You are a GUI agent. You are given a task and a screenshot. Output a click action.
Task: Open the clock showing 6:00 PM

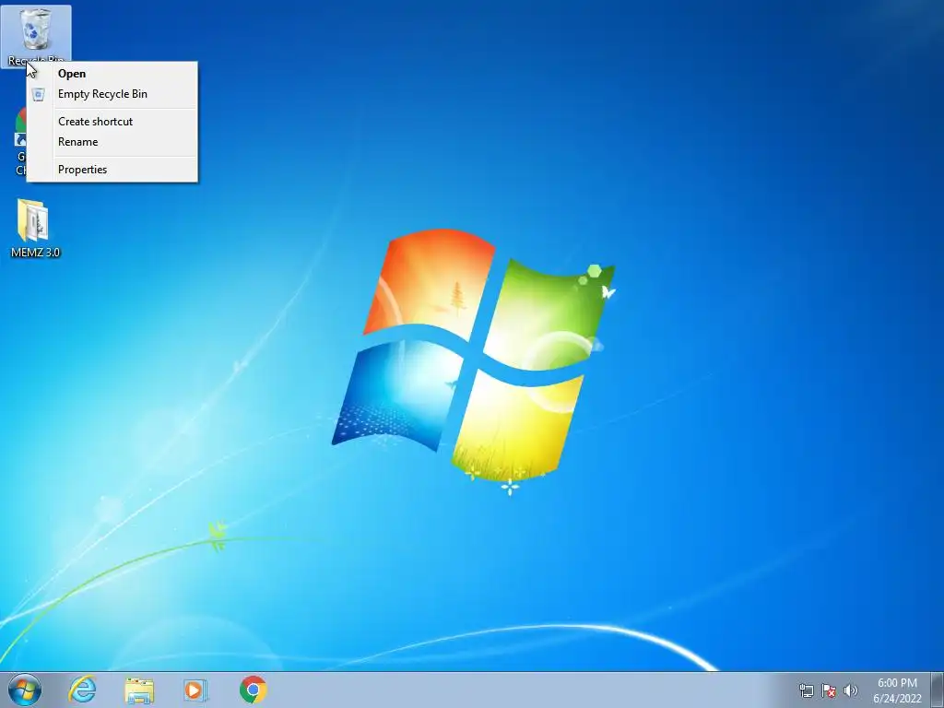897,690
